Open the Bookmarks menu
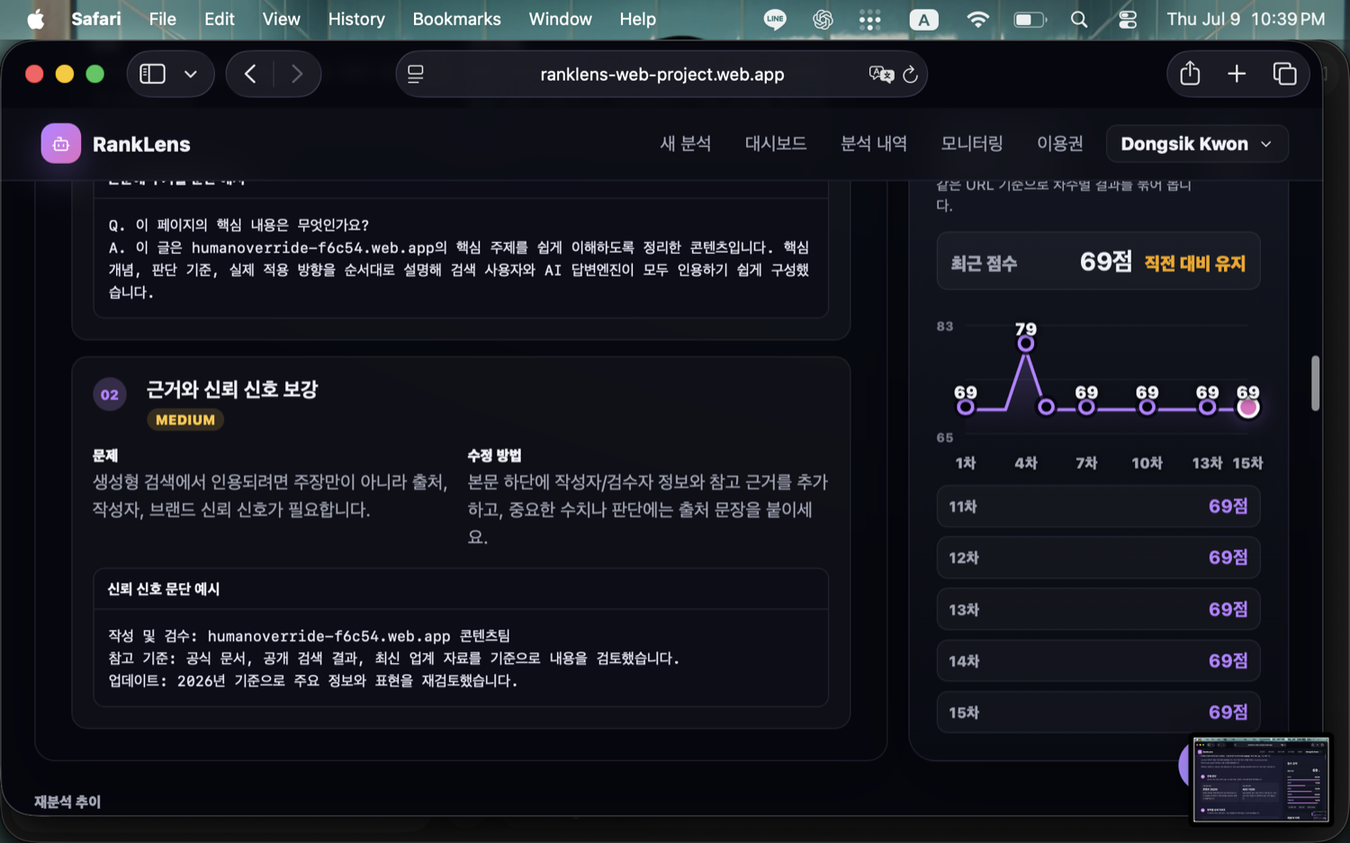1350x843 pixels. [x=457, y=19]
